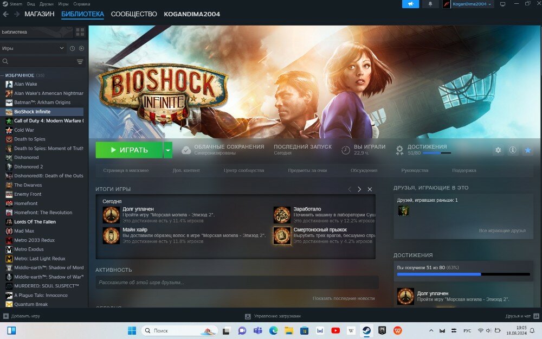Open the СООБЩЕСТВО community tab
The height and width of the screenshot is (339, 542).
134,14
